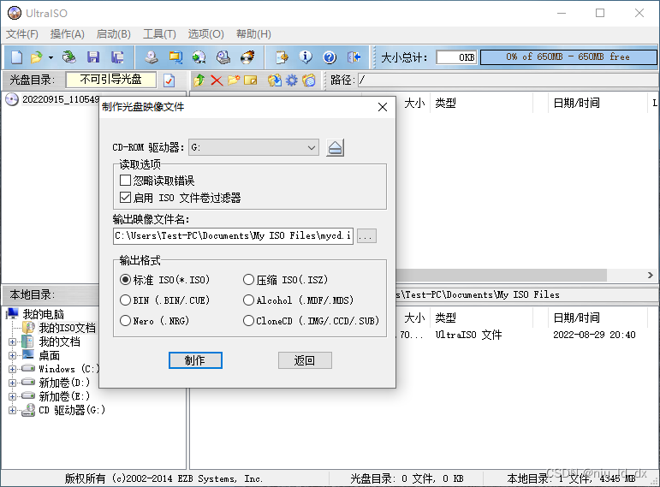Click the Save floppy disk icon
Image resolution: width=660 pixels, height=487 pixels.
93,57
